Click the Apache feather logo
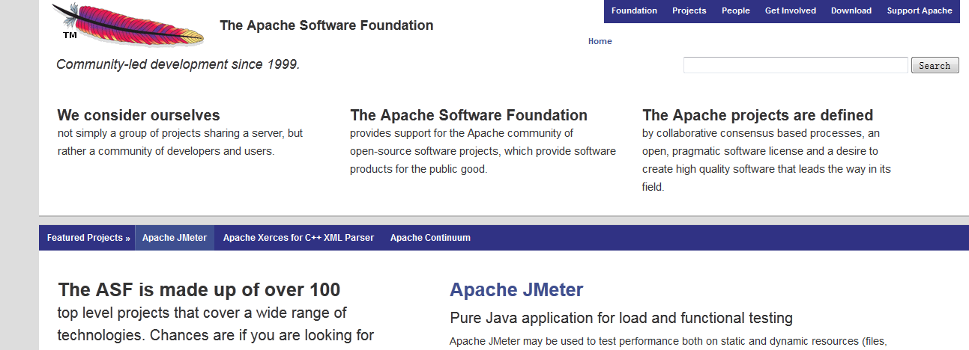Screen dimensions: 969x350 click(129, 24)
